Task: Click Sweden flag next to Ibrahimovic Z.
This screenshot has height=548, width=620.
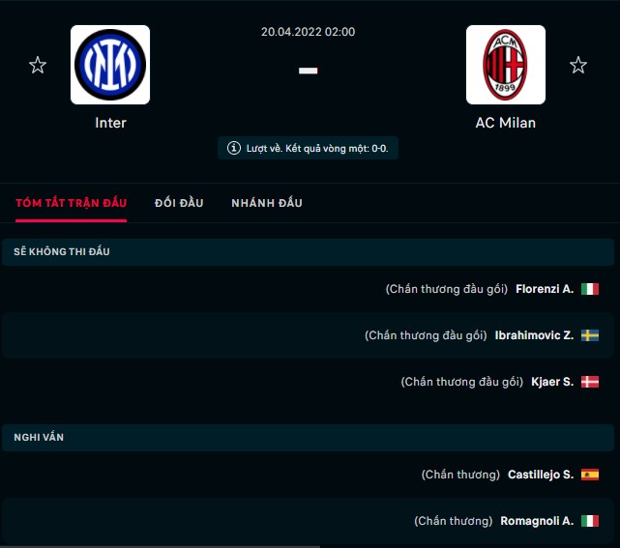Action: coord(590,335)
